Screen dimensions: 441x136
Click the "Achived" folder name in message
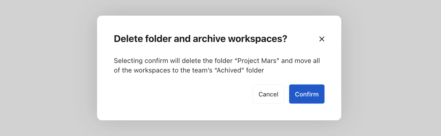[x=229, y=70]
